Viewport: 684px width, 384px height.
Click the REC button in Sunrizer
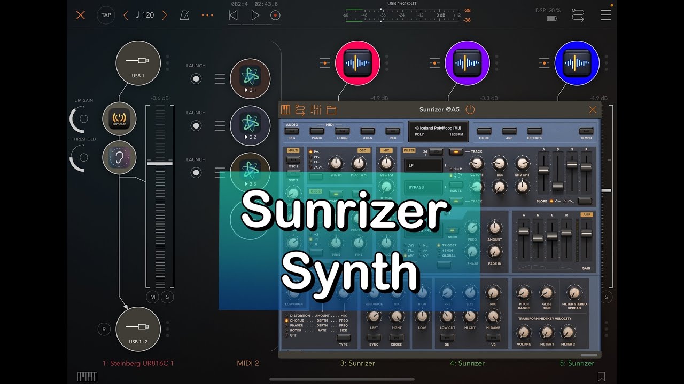[x=393, y=131]
